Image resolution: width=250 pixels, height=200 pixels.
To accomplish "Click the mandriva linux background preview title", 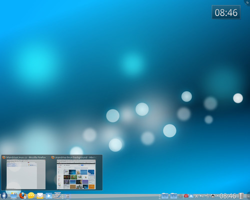I will (75, 157).
